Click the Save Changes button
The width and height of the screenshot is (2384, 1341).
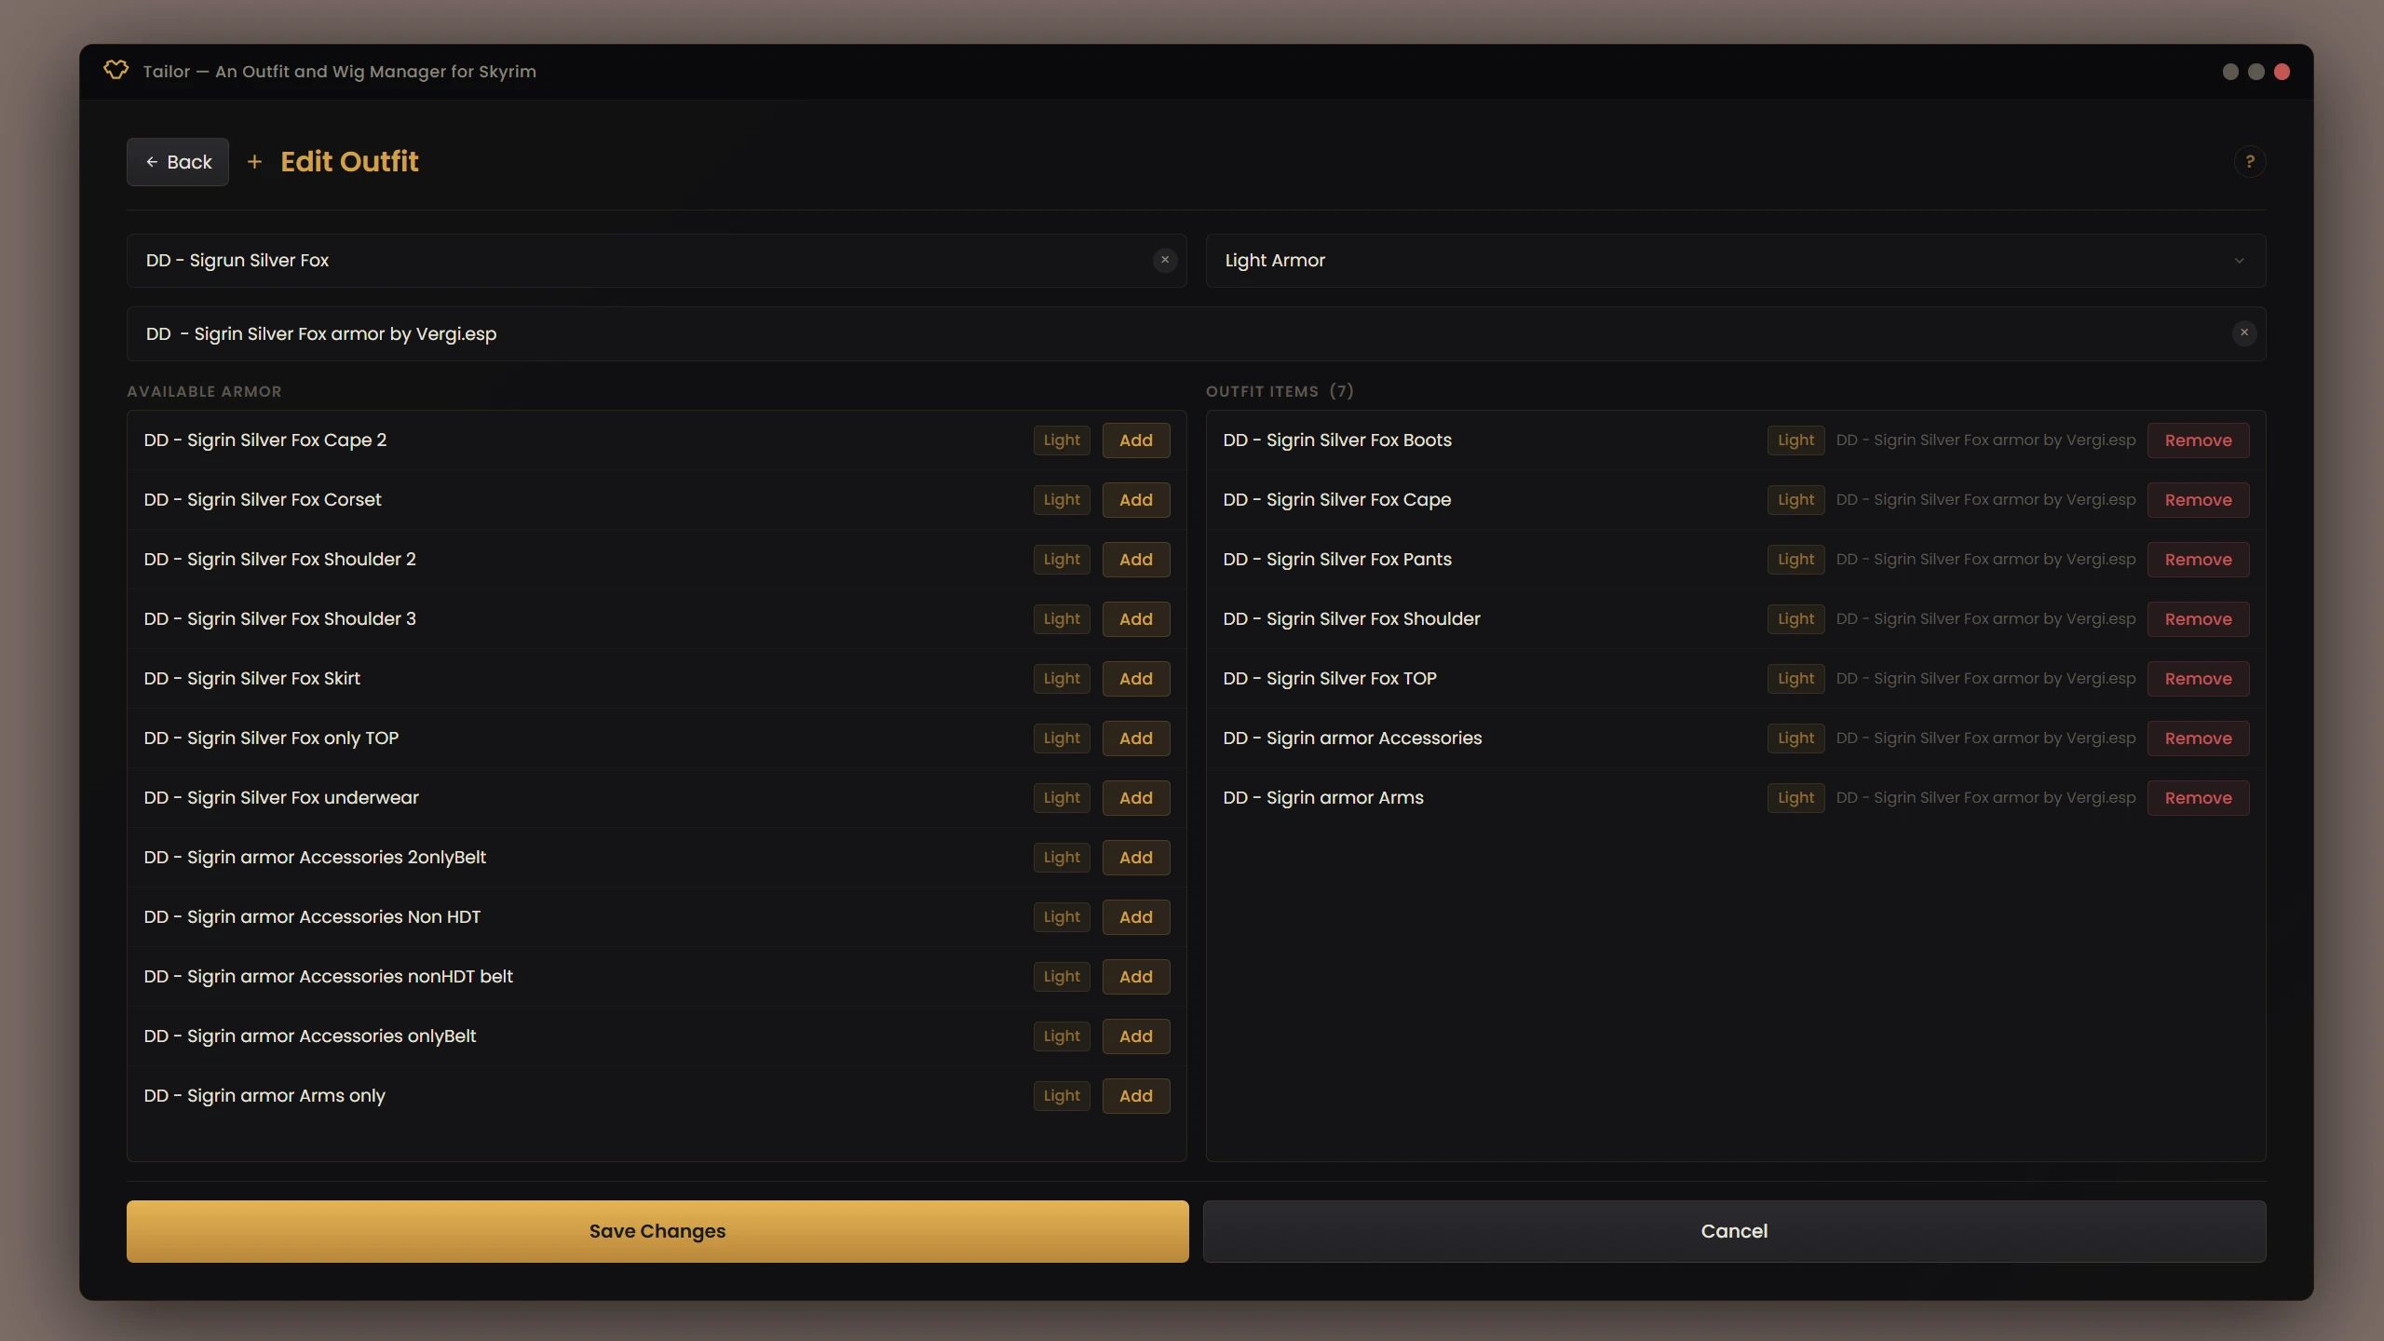pos(657,1230)
